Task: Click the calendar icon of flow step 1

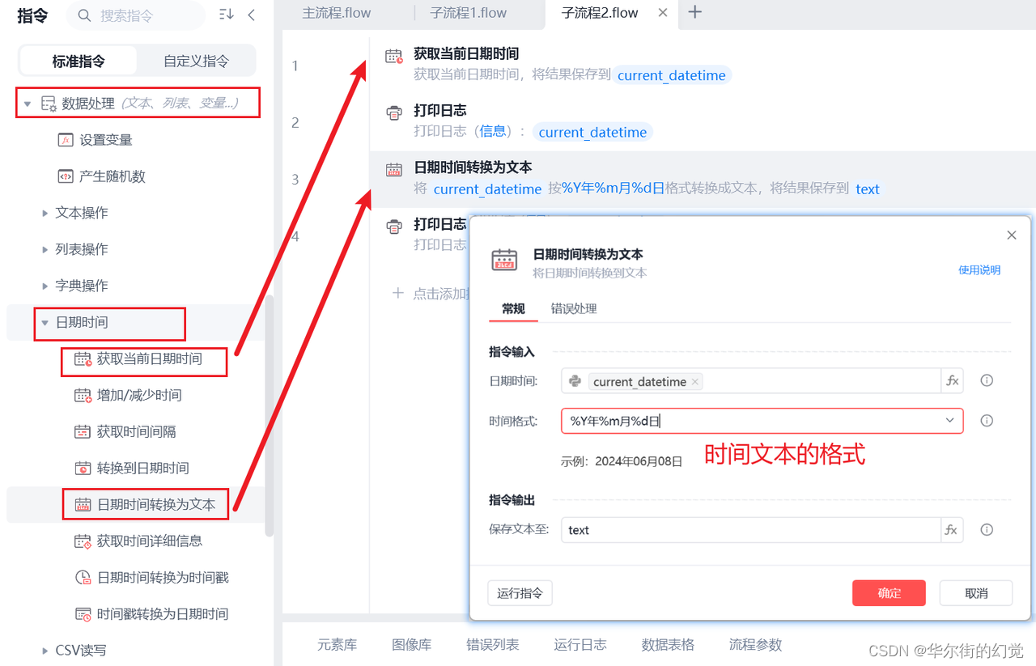Action: pos(394,56)
